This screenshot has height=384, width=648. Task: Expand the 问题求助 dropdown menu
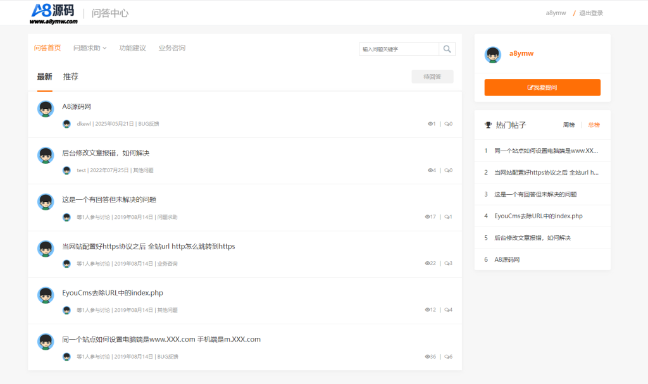90,48
